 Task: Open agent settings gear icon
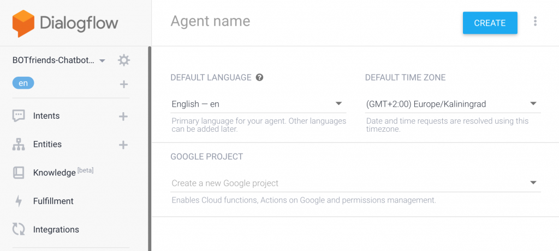[124, 60]
